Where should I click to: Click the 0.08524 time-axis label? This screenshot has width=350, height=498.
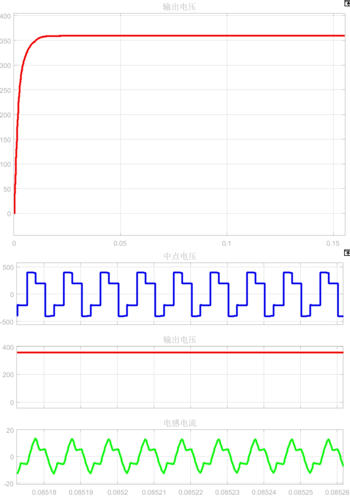[x=264, y=492]
